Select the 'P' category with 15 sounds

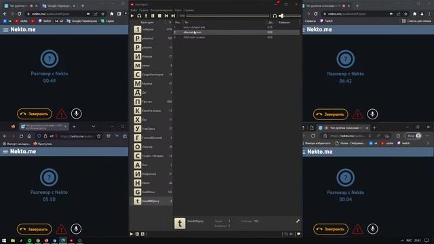point(151,47)
